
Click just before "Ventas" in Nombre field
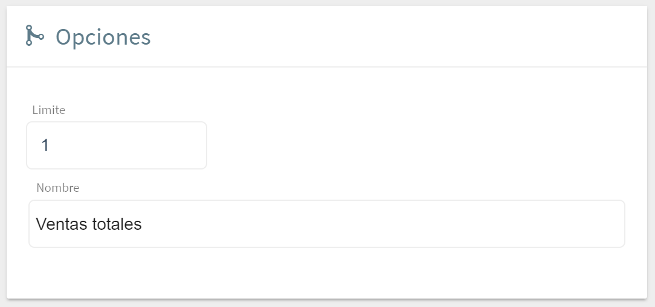pos(36,224)
